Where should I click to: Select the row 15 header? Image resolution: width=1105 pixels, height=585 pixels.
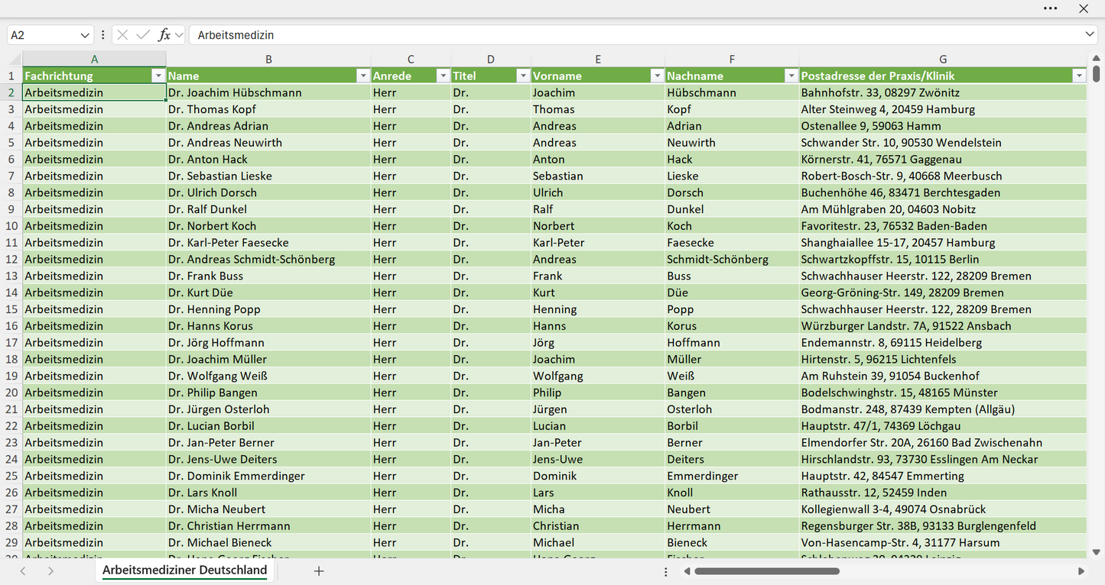click(11, 309)
